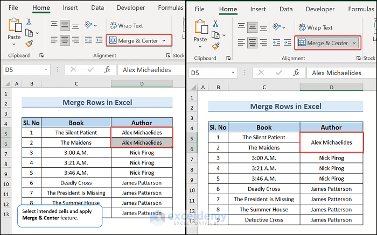Click the Select All corner in the left window
Image resolution: width=377 pixels, height=235 pixels.
coord(8,83)
